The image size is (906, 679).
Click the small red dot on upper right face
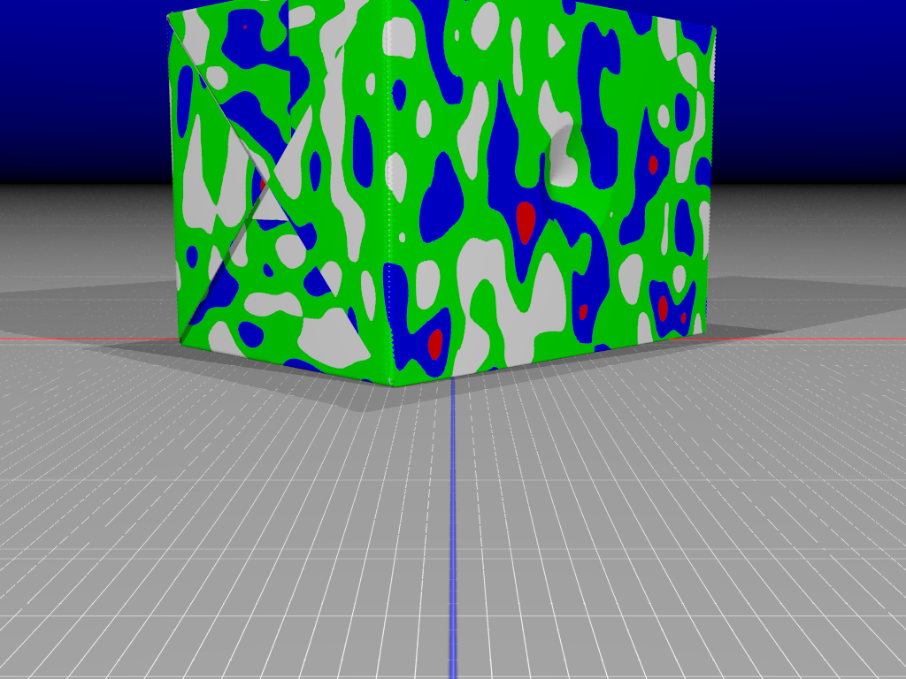(653, 164)
